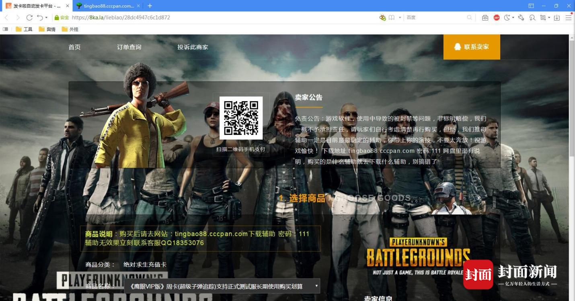
Task: Click the payment QR code image
Action: (241, 118)
